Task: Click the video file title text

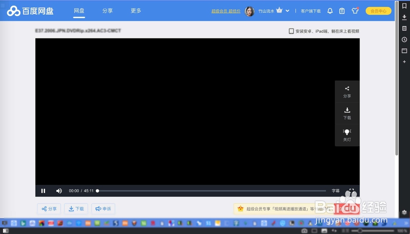Action: click(78, 31)
